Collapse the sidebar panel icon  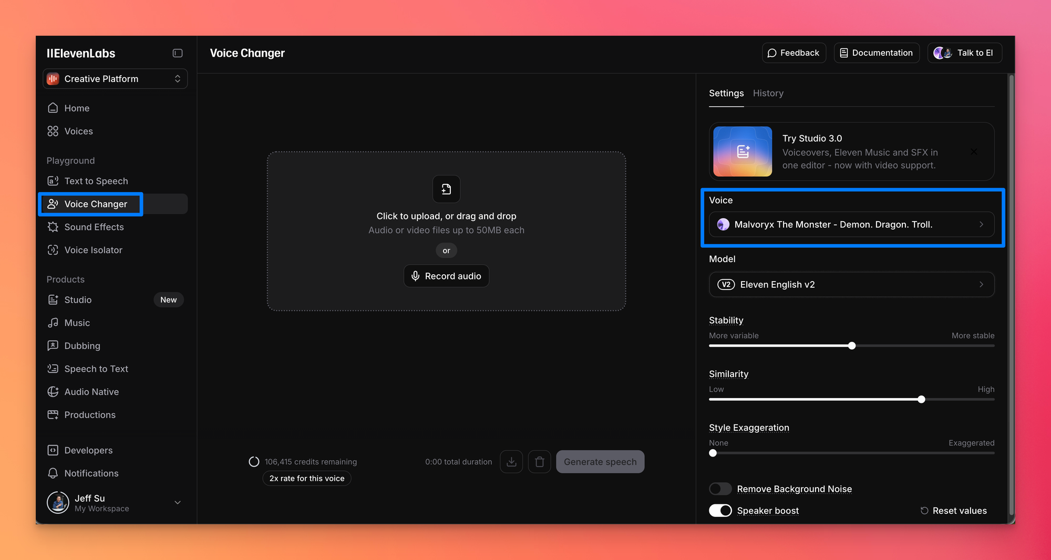(178, 53)
